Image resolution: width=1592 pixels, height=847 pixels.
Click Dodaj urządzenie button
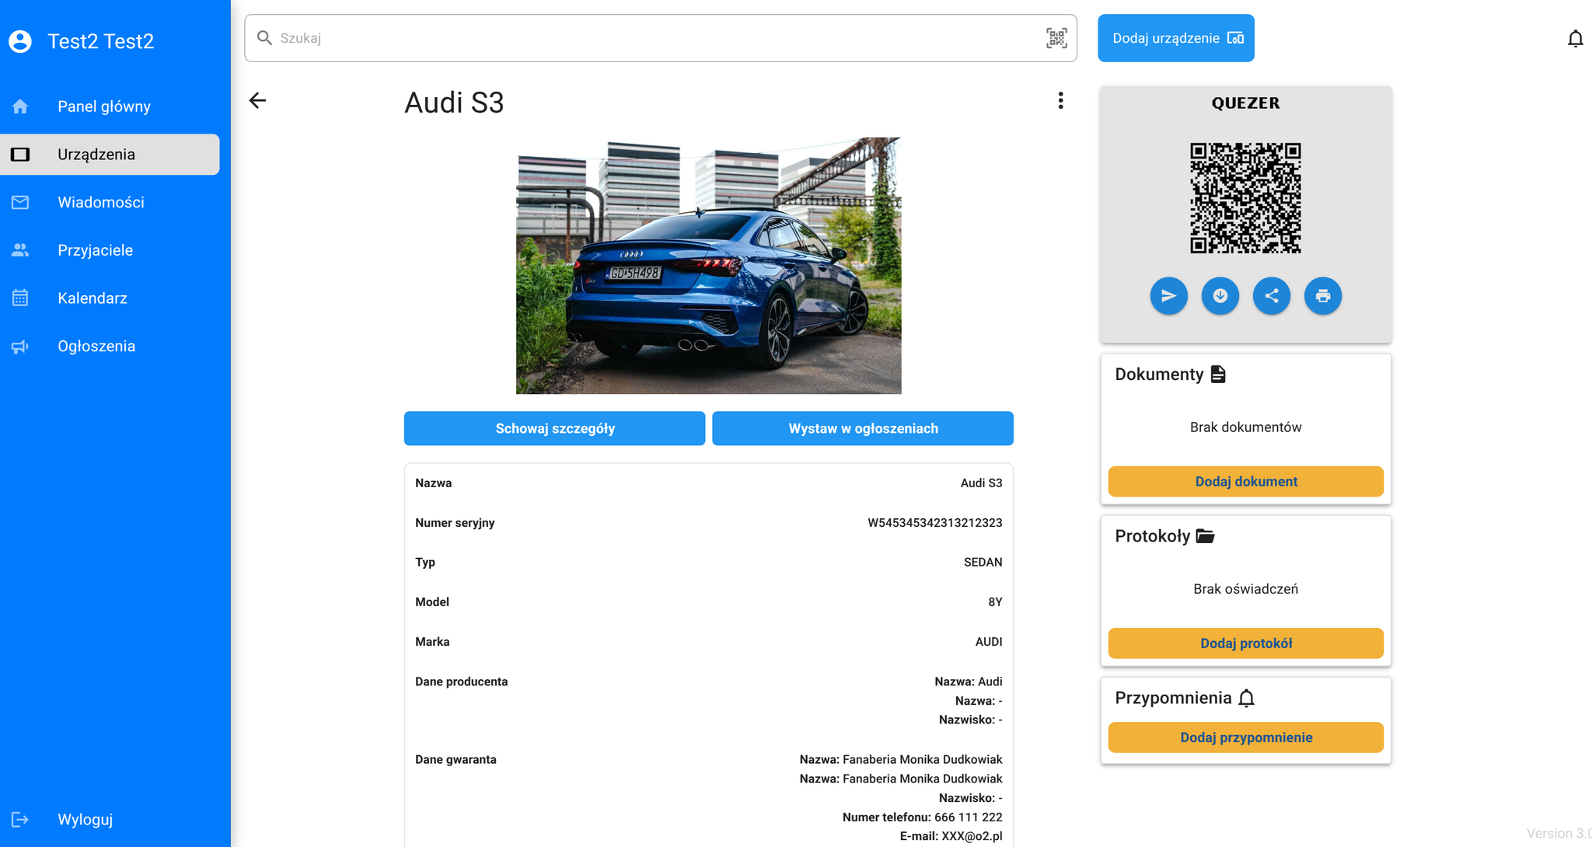coord(1176,38)
